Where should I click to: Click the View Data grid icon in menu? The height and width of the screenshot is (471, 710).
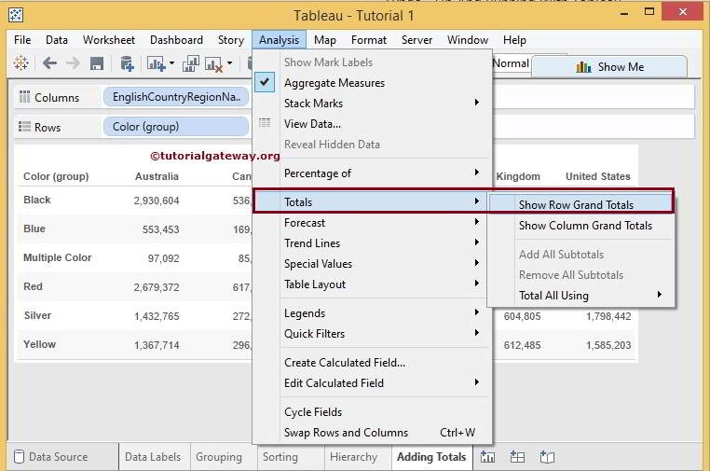pos(265,123)
